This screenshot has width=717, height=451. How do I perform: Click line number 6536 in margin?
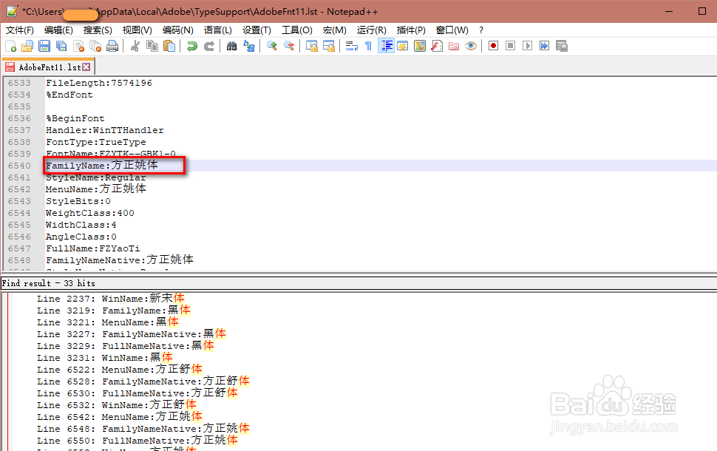[19, 118]
